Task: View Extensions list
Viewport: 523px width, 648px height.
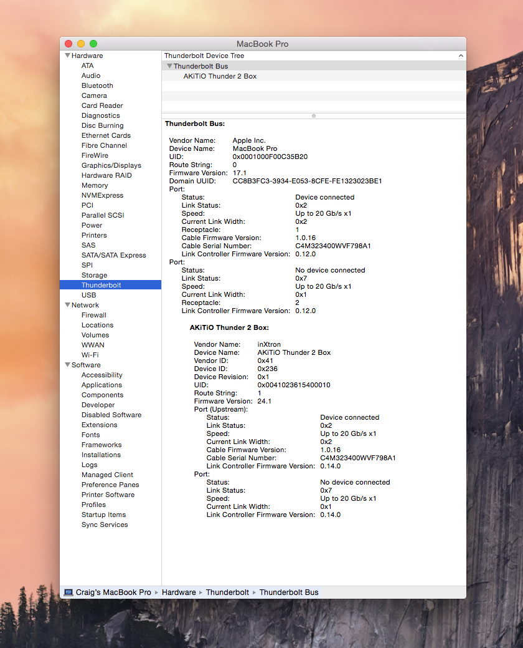Action: click(100, 425)
